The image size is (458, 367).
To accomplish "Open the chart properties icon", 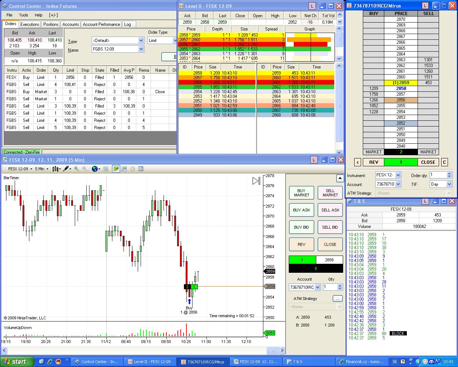I will (x=141, y=169).
